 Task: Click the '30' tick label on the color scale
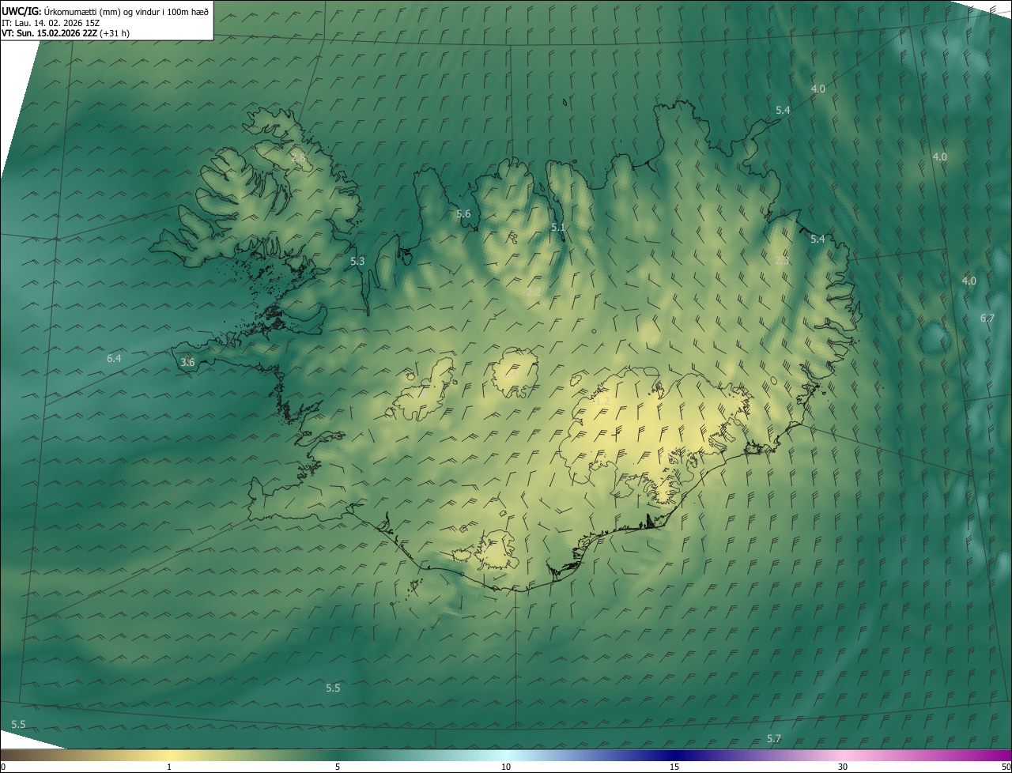click(x=843, y=767)
